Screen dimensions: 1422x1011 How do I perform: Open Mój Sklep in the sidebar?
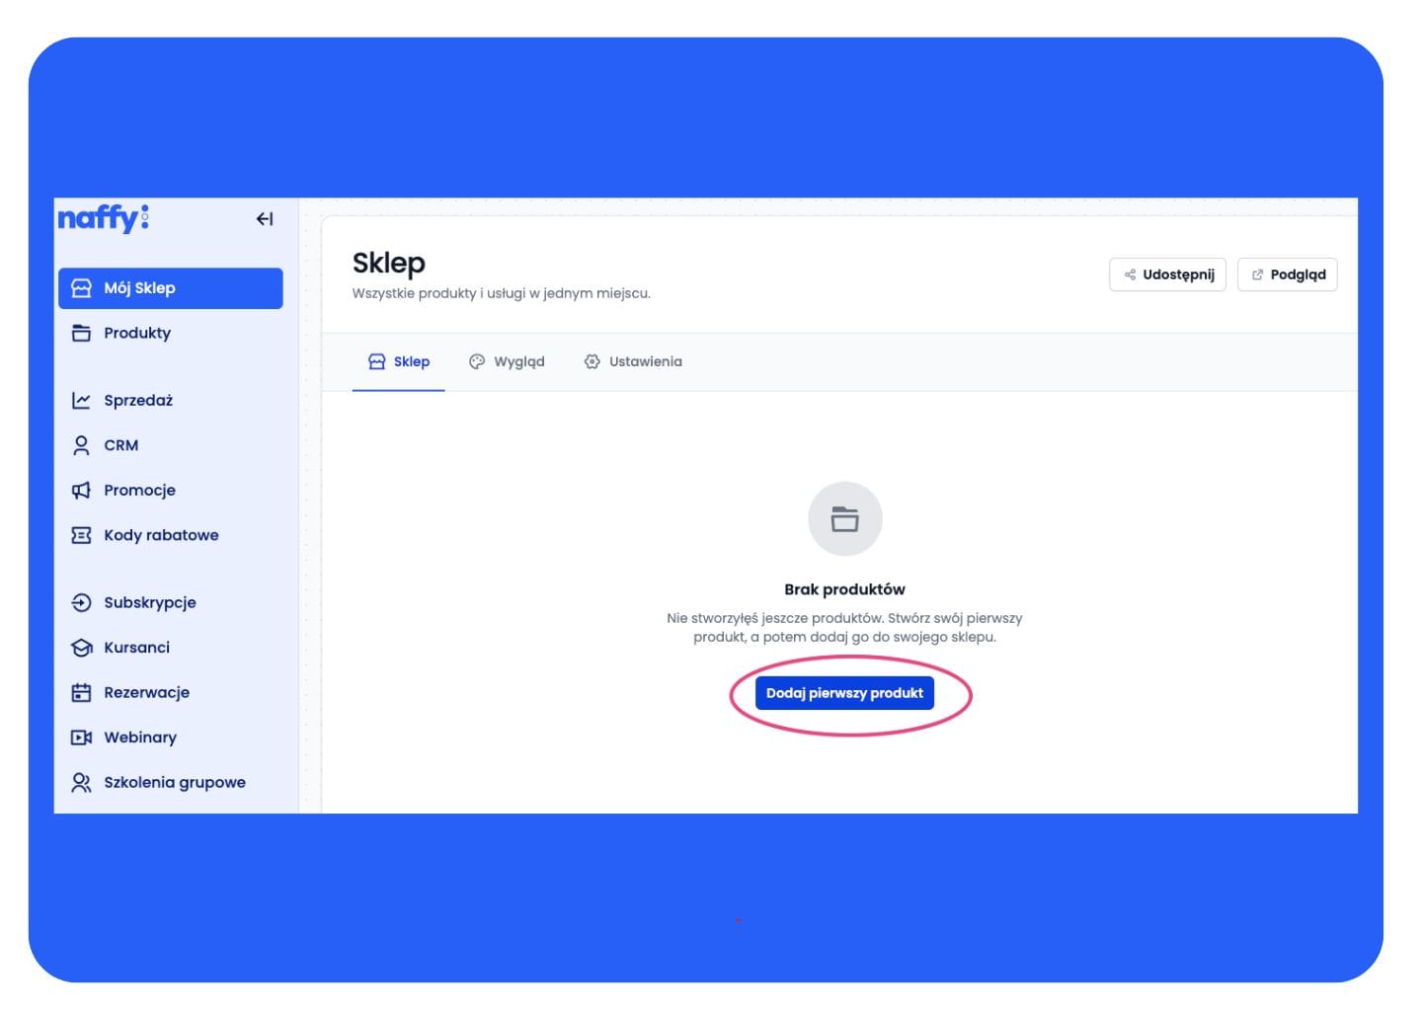tap(170, 288)
